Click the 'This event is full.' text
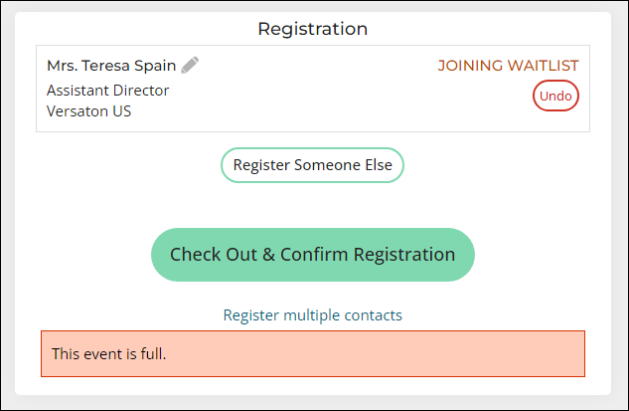Viewport: 629px width, 411px height. (108, 354)
